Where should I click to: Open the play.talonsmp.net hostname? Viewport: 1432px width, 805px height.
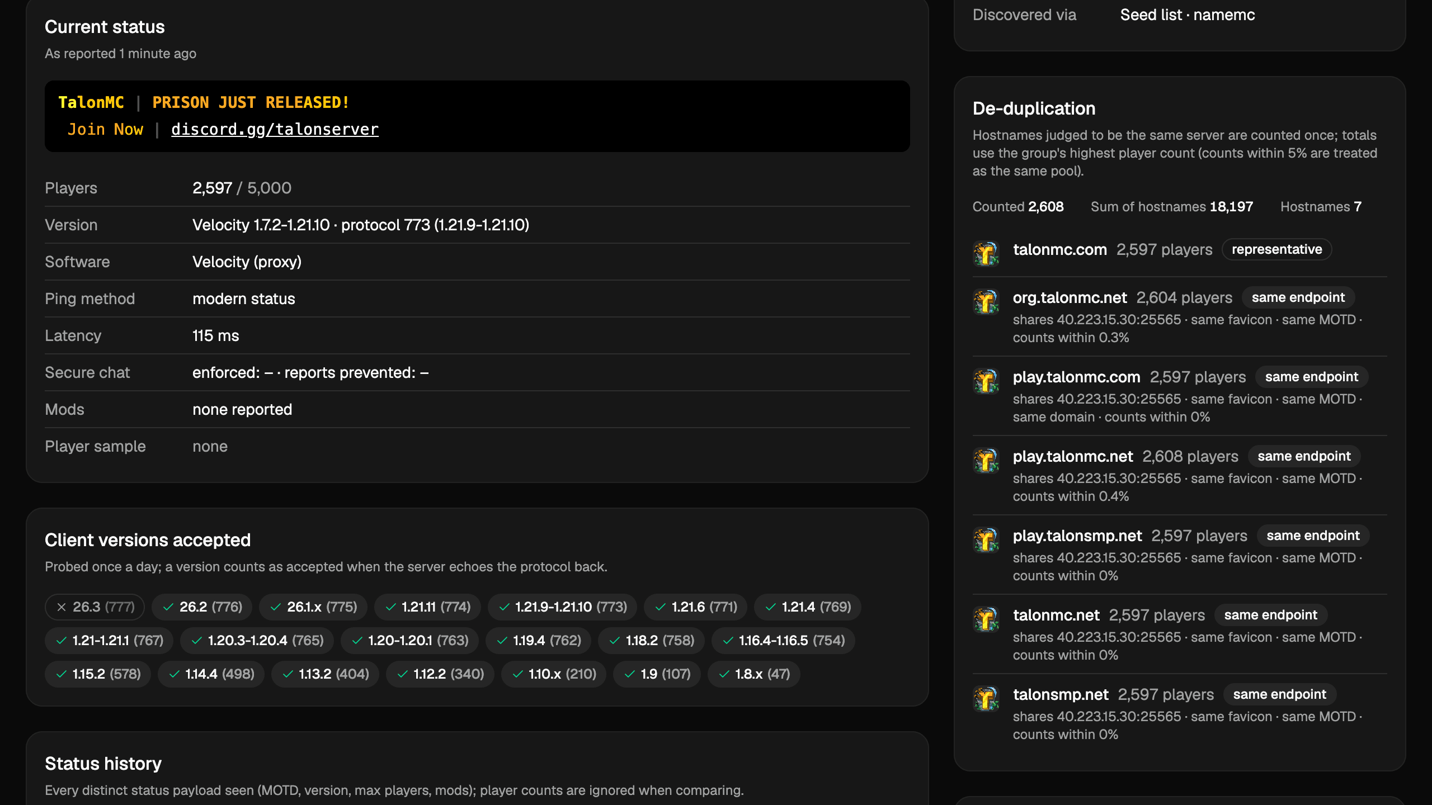pyautogui.click(x=1077, y=536)
